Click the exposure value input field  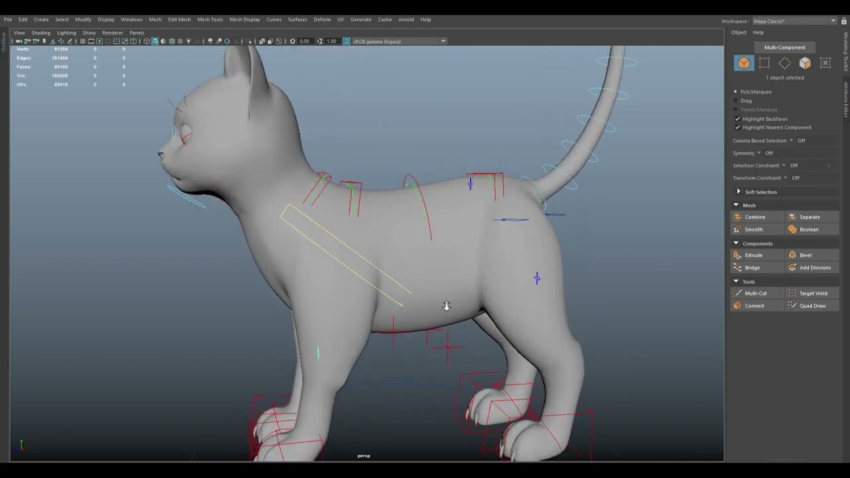(303, 41)
